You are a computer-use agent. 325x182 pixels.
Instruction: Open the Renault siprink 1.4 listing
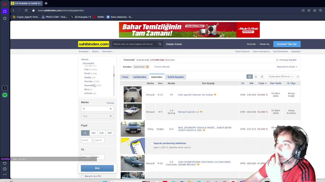tap(189, 112)
